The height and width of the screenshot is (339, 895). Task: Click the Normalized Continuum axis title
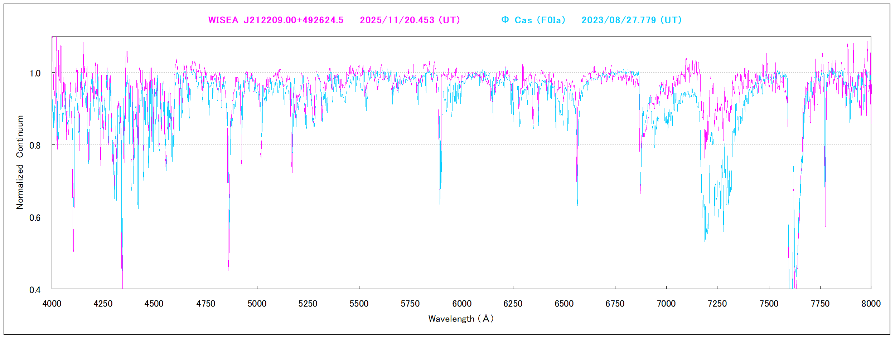coord(20,162)
